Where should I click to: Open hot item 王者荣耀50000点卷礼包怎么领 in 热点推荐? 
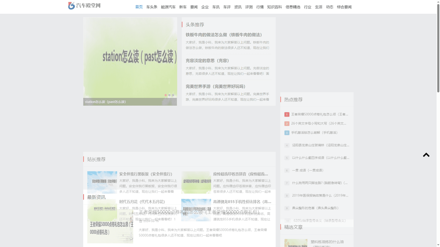(320, 114)
